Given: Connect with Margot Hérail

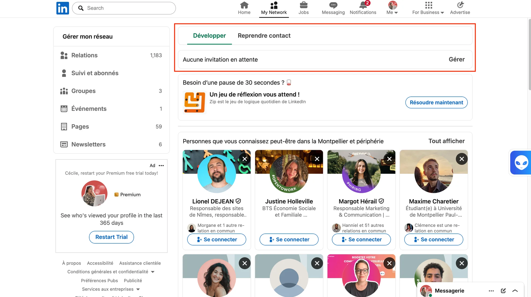Looking at the screenshot, I should point(361,239).
